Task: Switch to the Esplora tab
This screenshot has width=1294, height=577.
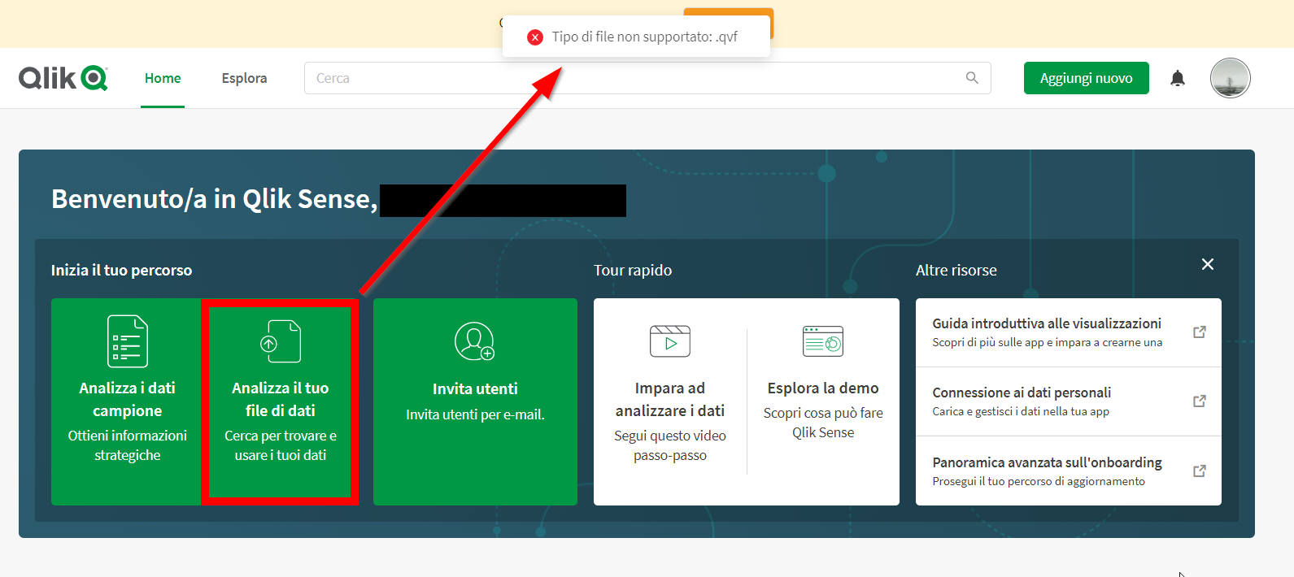Action: tap(244, 78)
